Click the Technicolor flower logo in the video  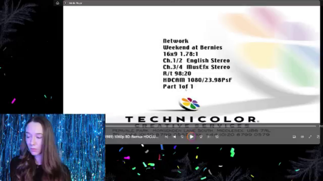[190, 104]
